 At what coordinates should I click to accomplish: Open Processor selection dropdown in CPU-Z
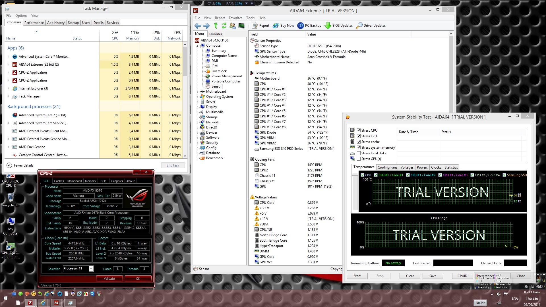point(91,269)
